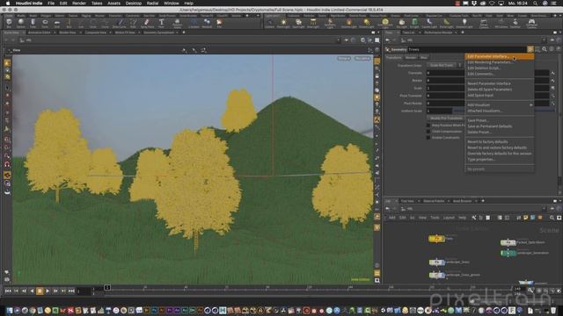
Task: Add a Sky Light from the shelf
Action: pos(401,24)
